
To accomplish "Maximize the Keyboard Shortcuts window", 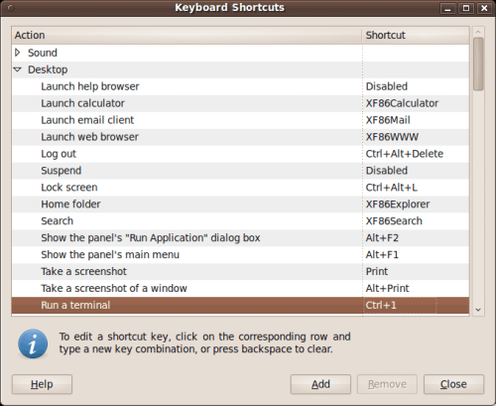I will point(466,8).
